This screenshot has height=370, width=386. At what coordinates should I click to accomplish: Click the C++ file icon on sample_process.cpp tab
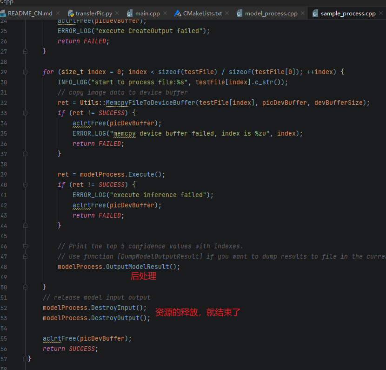[x=315, y=14]
